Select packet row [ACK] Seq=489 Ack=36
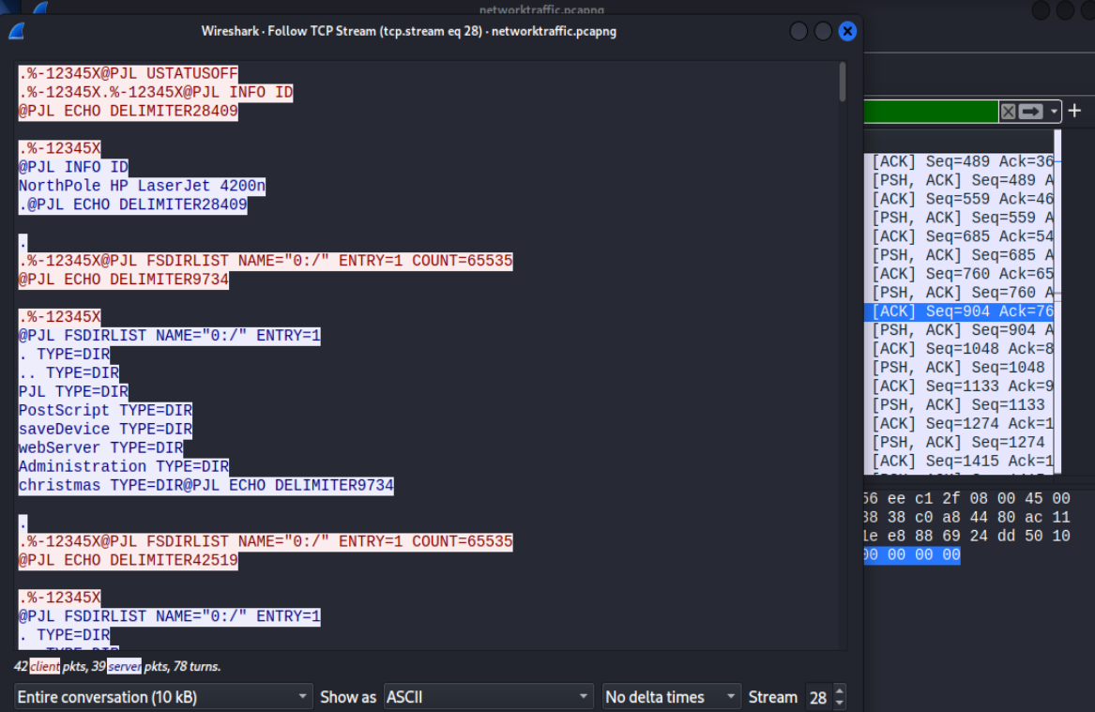 [959, 161]
